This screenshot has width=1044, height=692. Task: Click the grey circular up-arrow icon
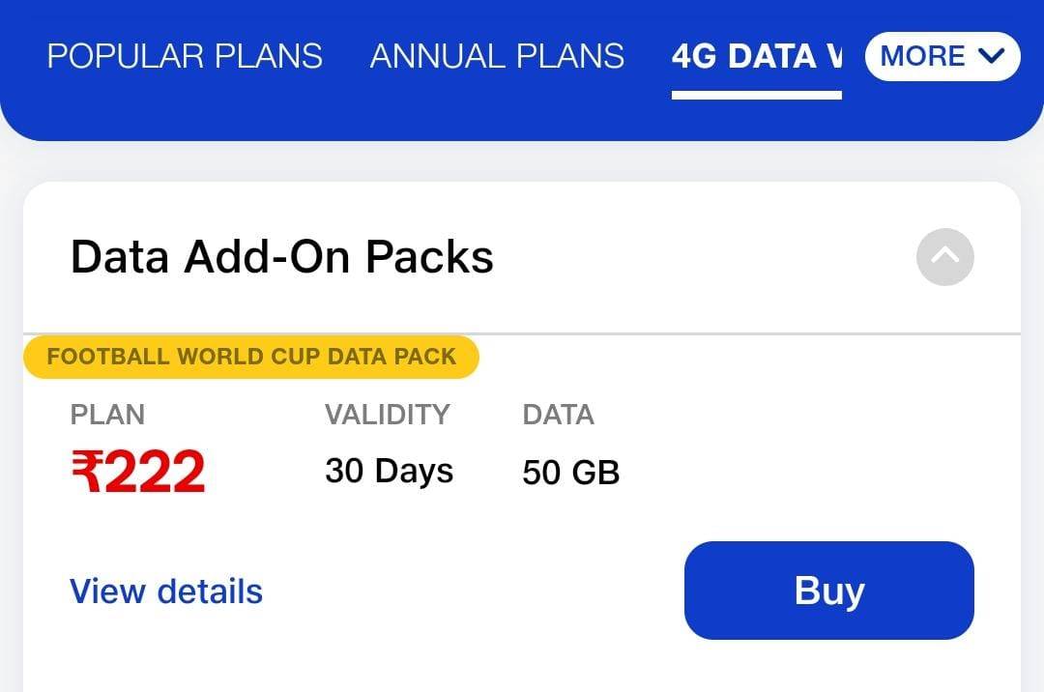coord(944,257)
